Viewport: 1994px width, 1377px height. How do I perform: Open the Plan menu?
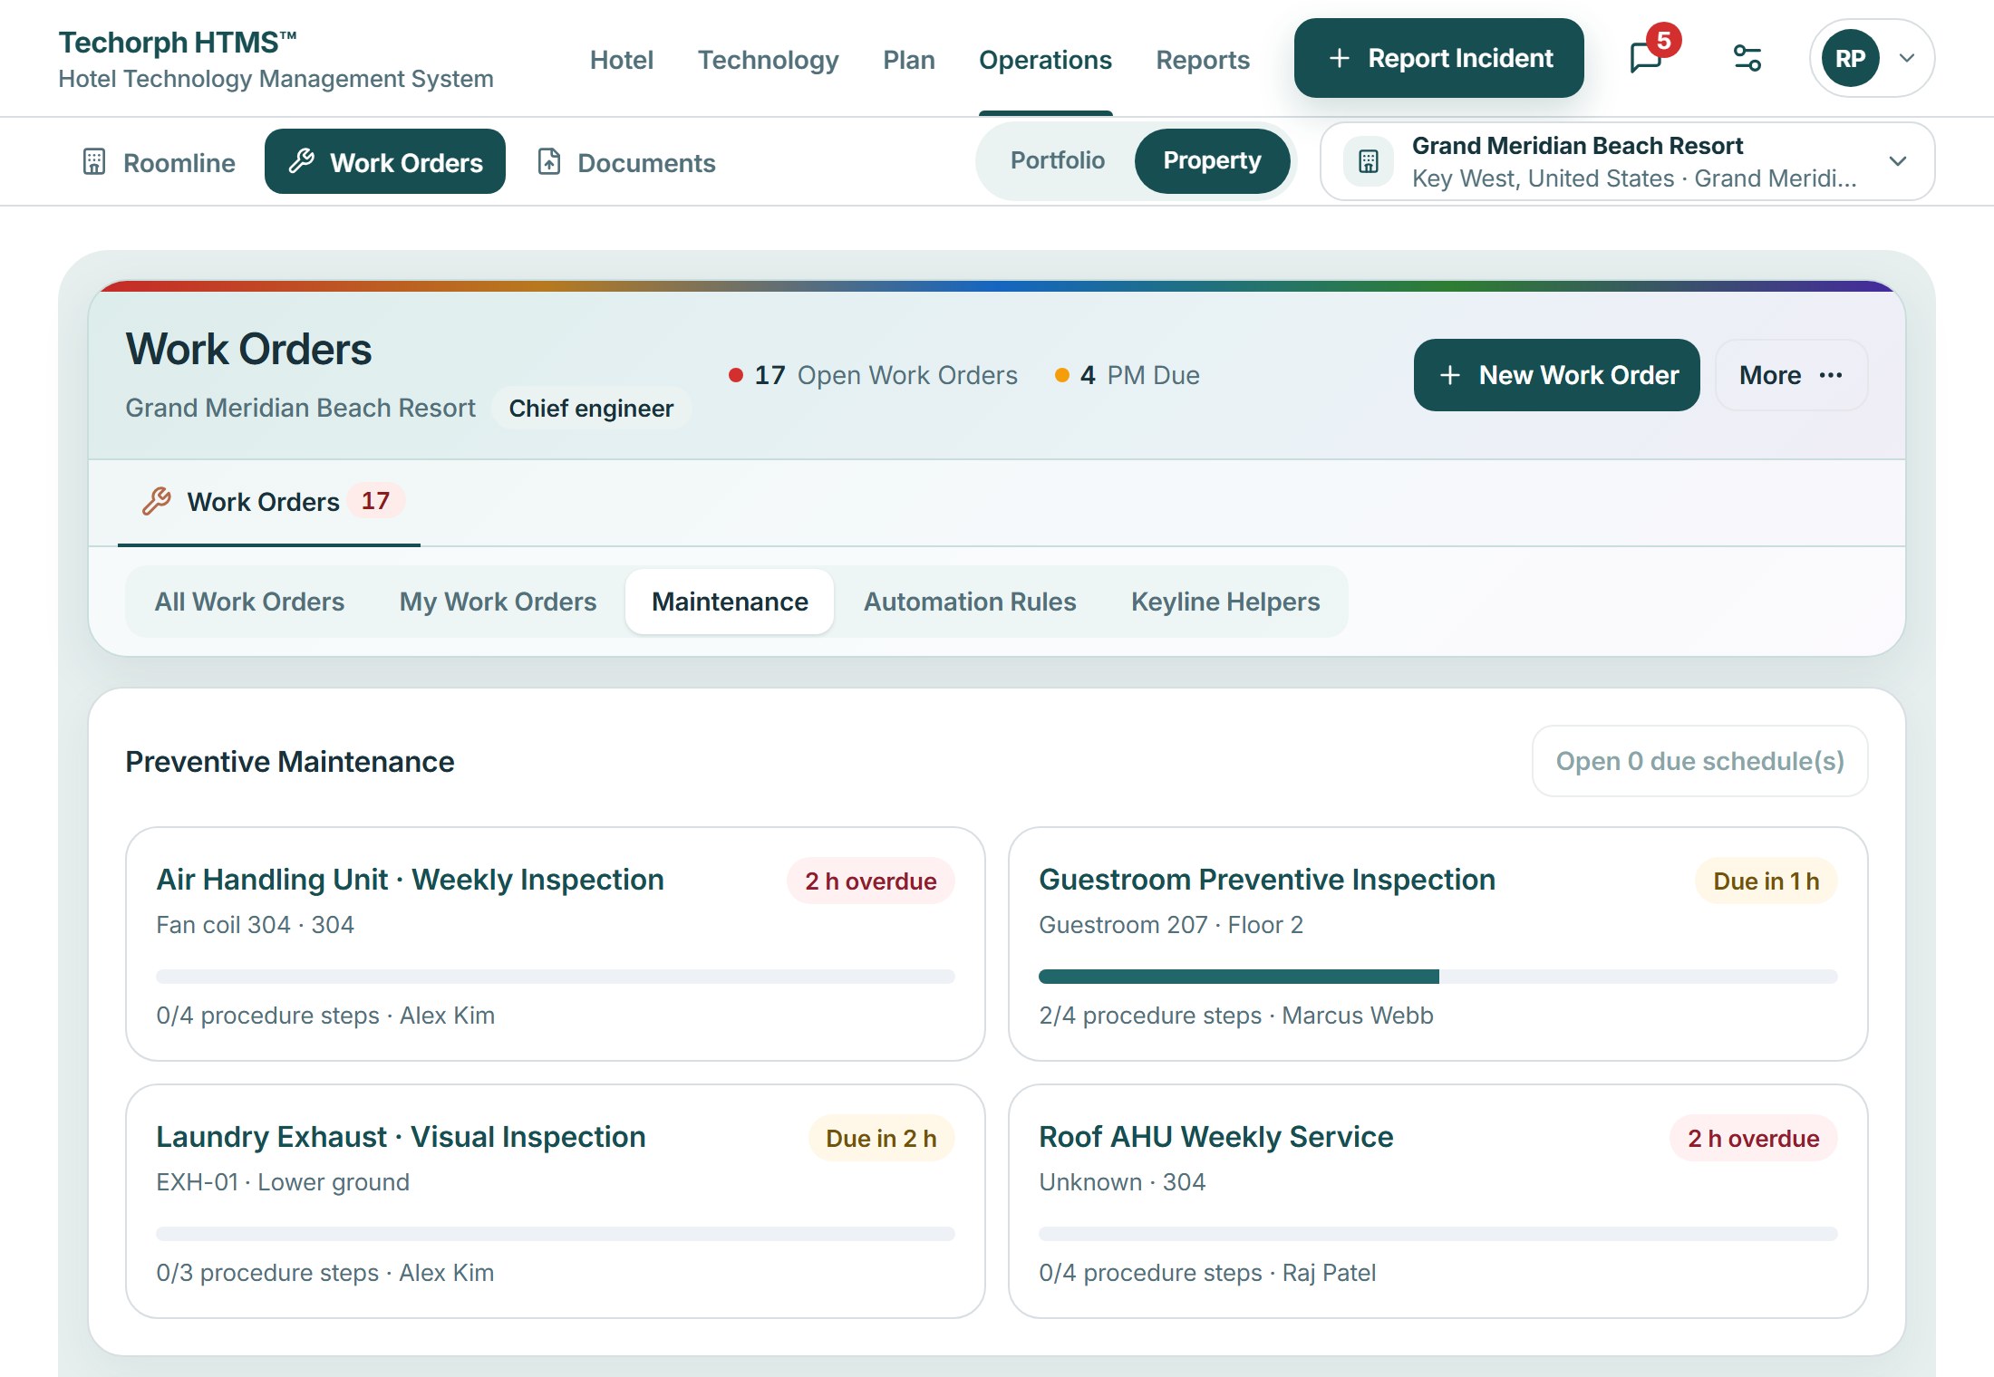point(909,60)
